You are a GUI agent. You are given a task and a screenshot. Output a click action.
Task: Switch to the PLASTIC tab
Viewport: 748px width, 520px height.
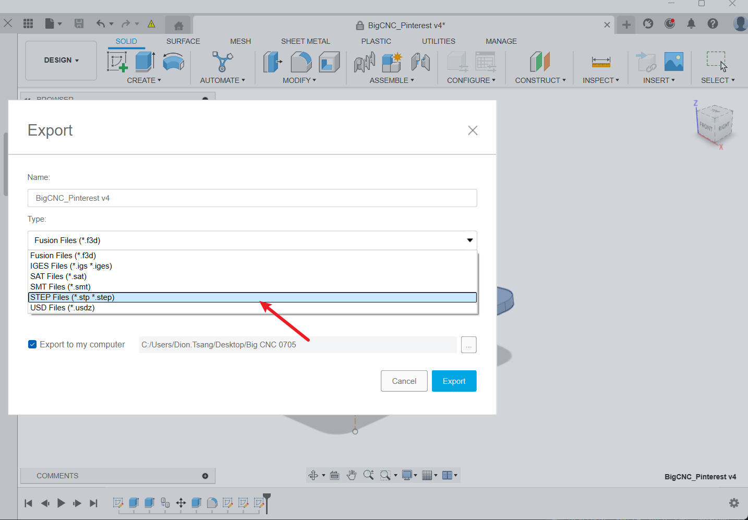click(x=376, y=41)
